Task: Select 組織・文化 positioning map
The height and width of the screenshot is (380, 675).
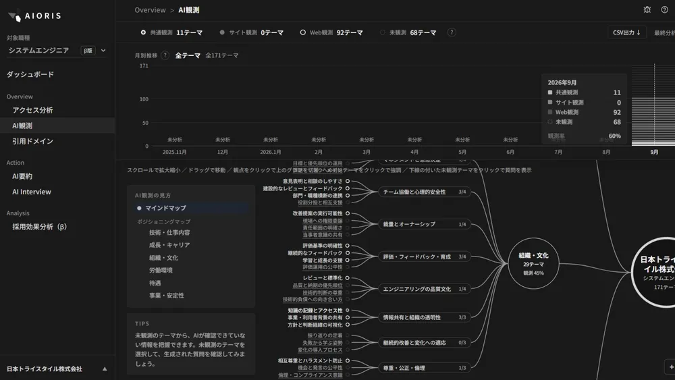Action: click(x=163, y=258)
